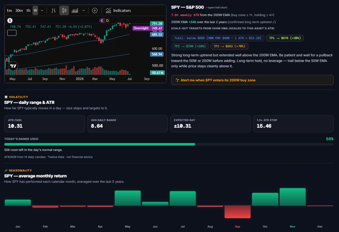Expand the time interval dropdown chevron
Viewport: 339px width, 232px height.
42,10
